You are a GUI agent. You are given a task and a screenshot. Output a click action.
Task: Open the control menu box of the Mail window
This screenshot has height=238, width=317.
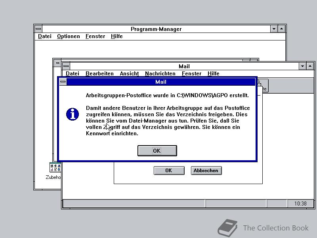pos(66,66)
